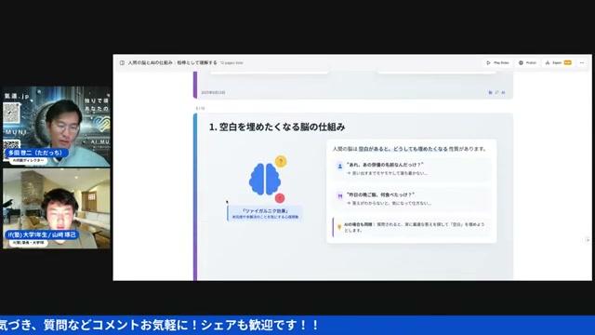This screenshot has height=335, width=595.
Task: Open the Export button marked with a badge
Action: [558, 62]
